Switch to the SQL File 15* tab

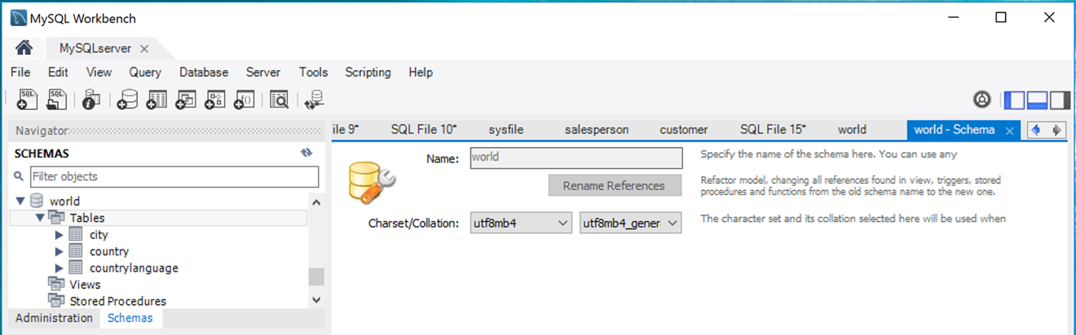click(x=773, y=129)
